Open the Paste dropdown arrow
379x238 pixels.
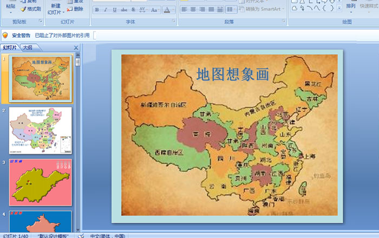(11, 12)
